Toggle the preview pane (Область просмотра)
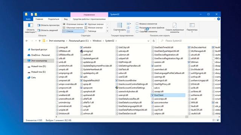 [x=48, y=25]
